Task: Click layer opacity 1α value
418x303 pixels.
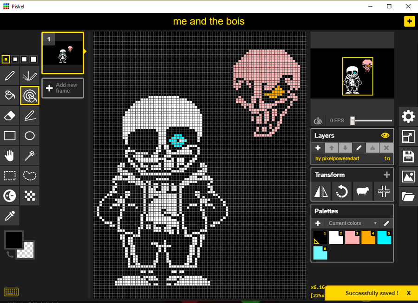Action: tap(387, 158)
